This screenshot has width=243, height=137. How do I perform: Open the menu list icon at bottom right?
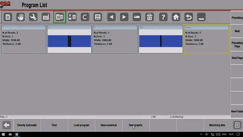tap(237, 125)
